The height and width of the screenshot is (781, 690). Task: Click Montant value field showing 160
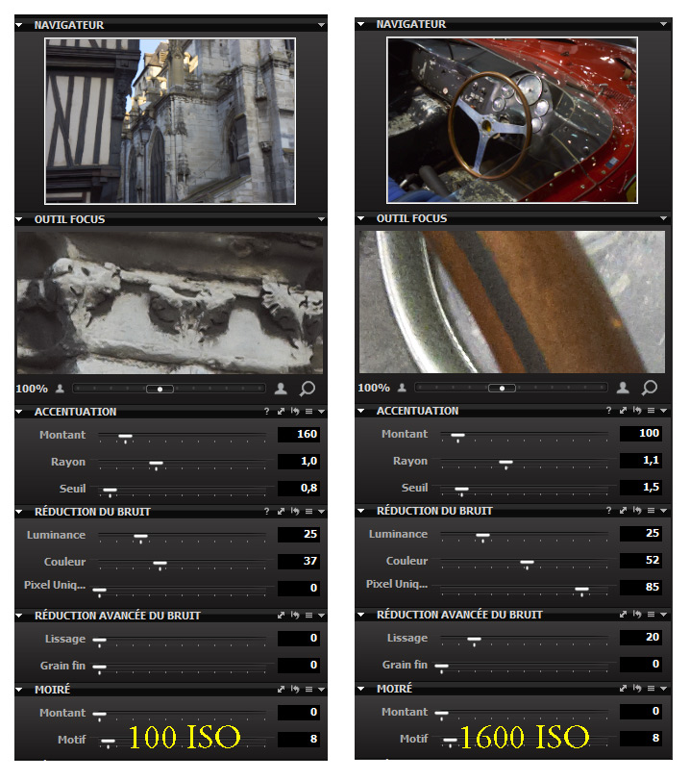click(x=299, y=435)
